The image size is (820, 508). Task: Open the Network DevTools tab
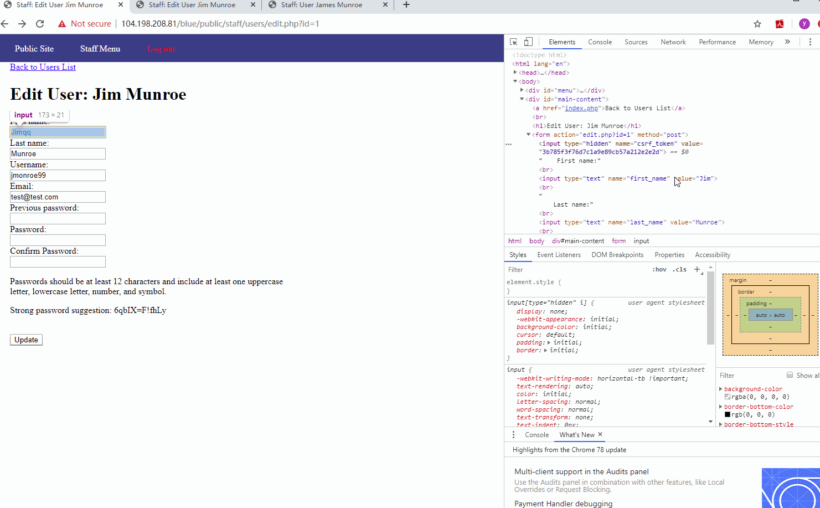coord(673,42)
